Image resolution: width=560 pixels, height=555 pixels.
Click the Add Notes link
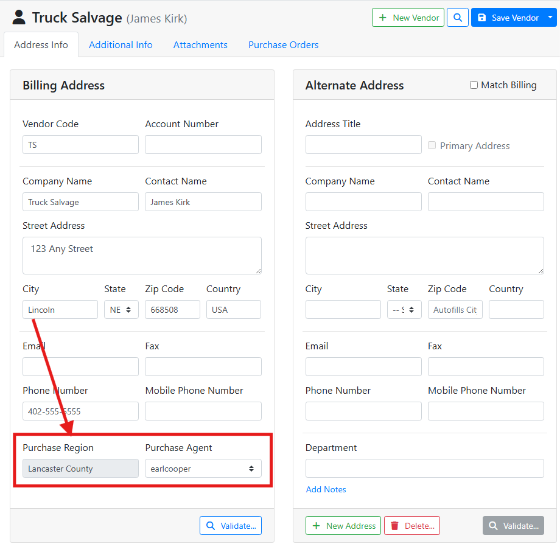[x=326, y=489]
